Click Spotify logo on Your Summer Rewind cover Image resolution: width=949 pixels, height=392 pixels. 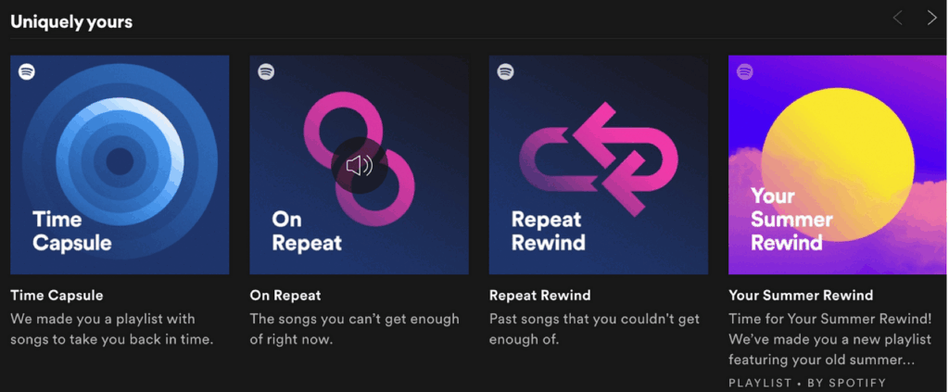[744, 71]
